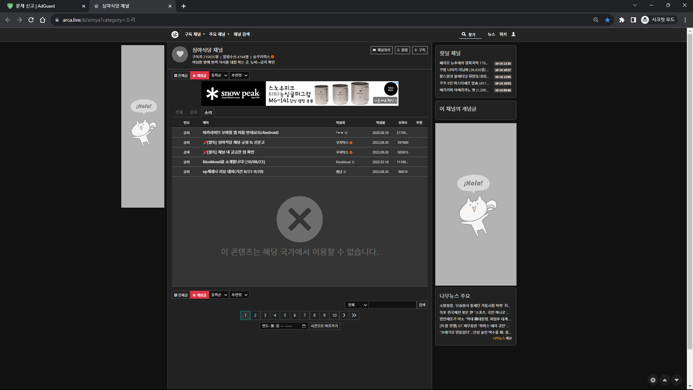
Task: Click the bookmark star in the address bar
Action: [607, 20]
